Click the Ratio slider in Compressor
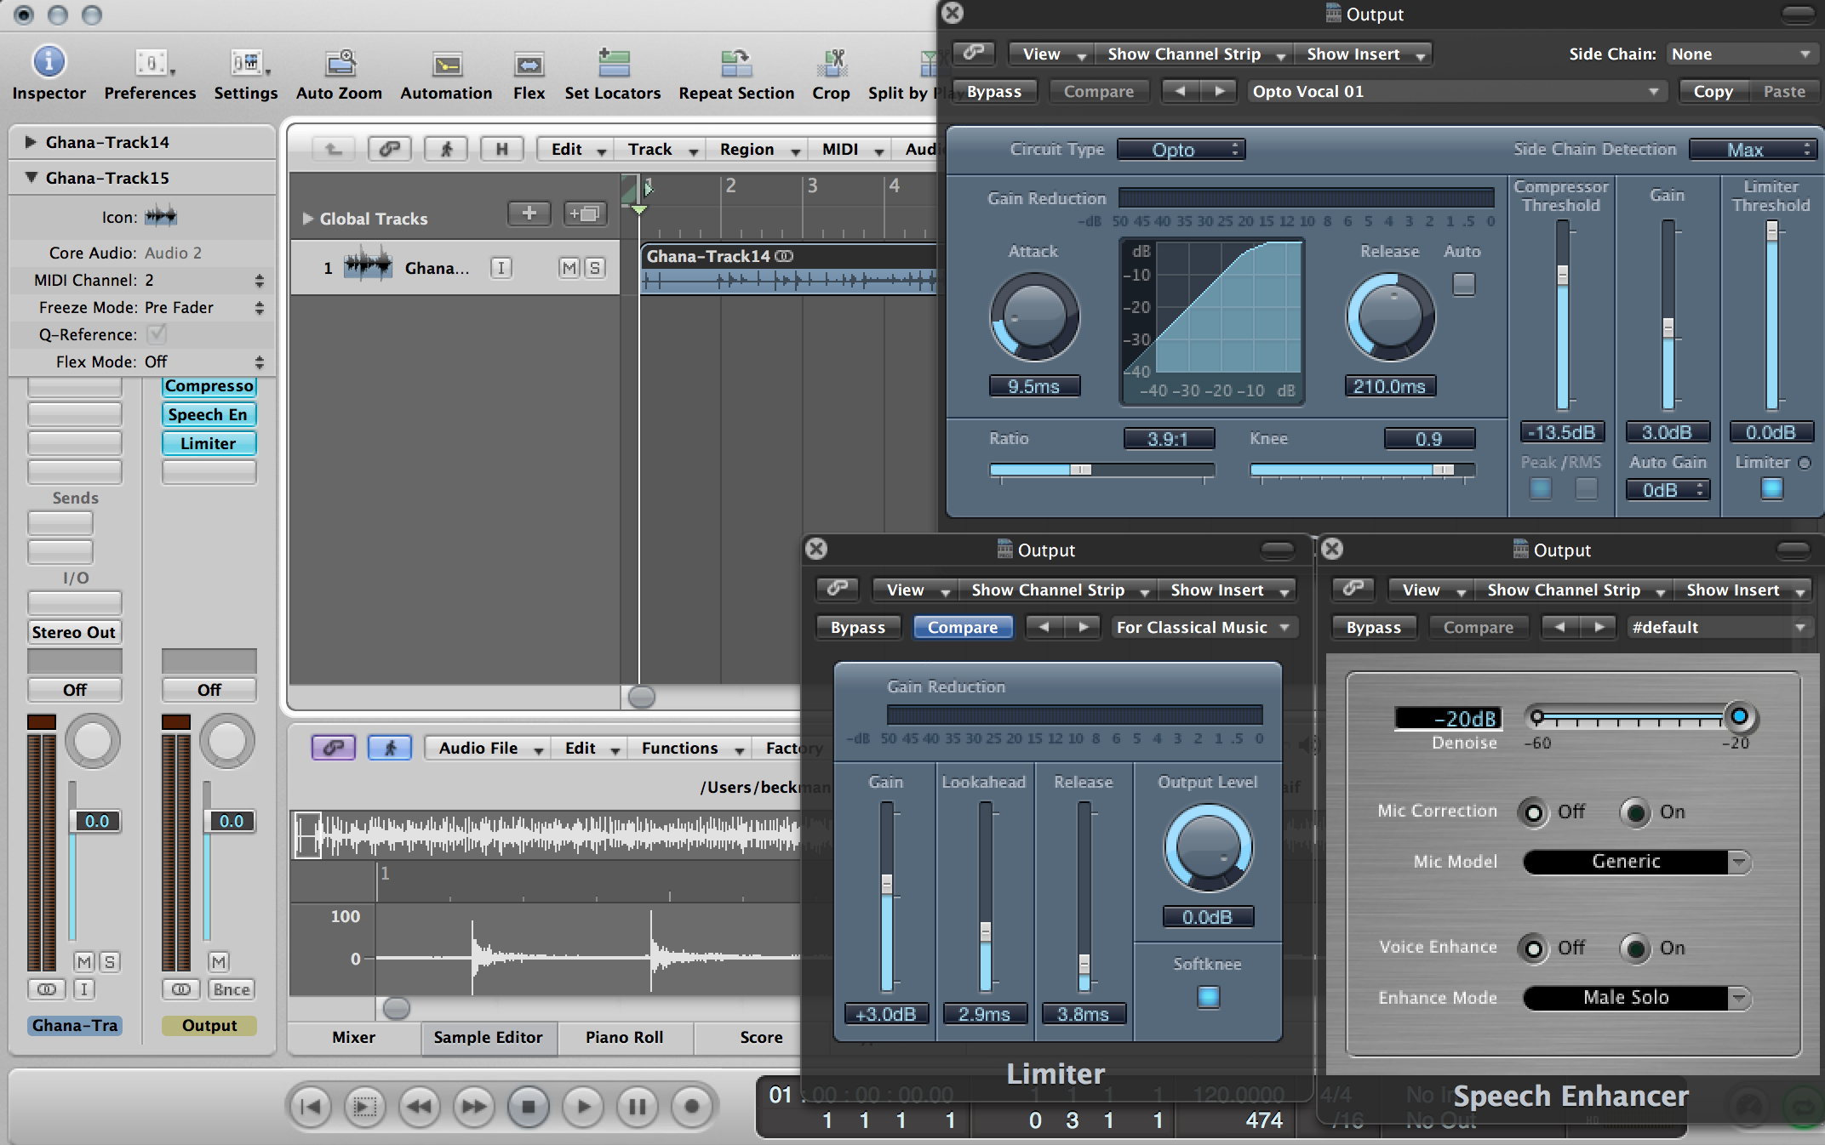This screenshot has width=1825, height=1145. point(1079,470)
